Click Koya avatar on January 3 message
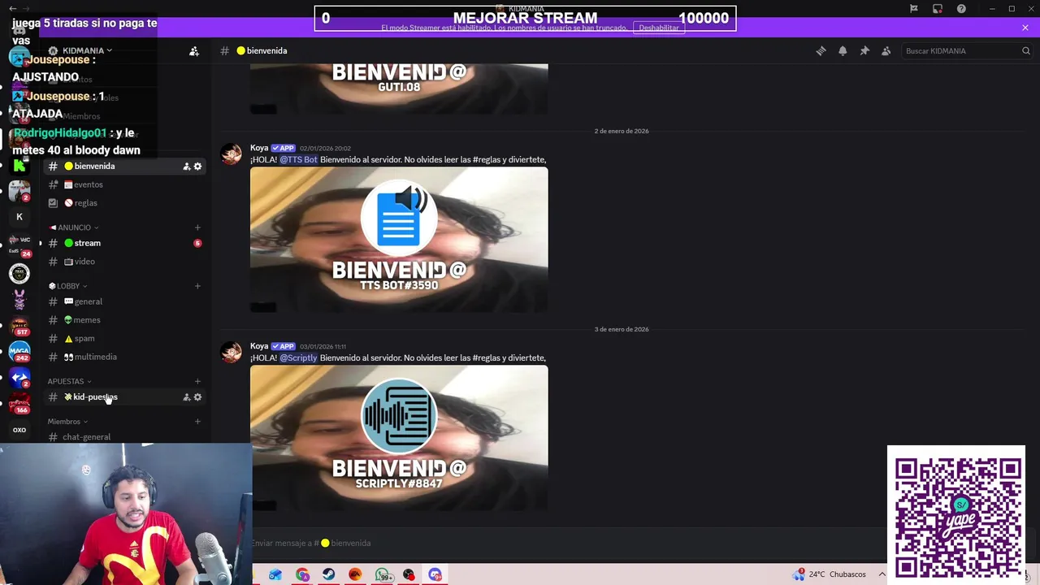 click(232, 353)
